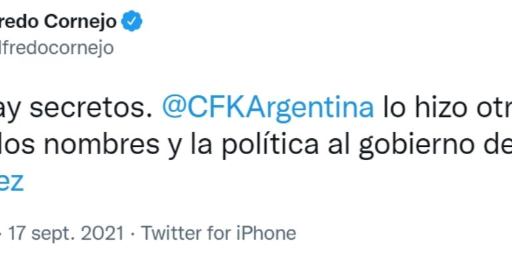Click the "17 sept. 2021" date

[66, 233]
